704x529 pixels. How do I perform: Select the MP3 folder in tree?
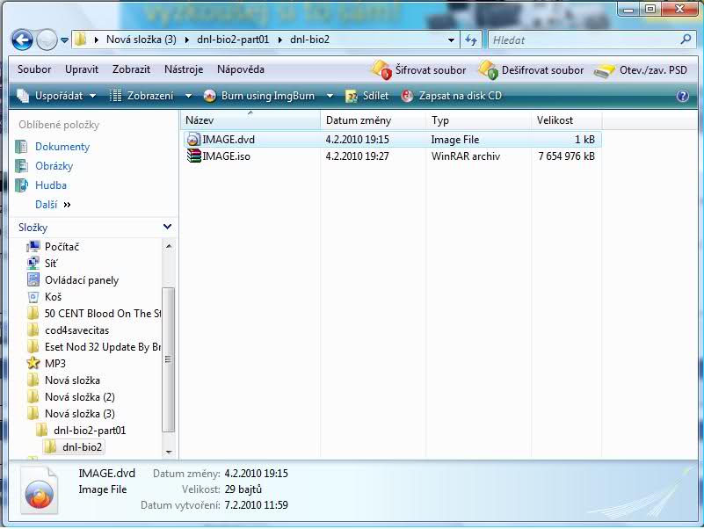click(55, 363)
